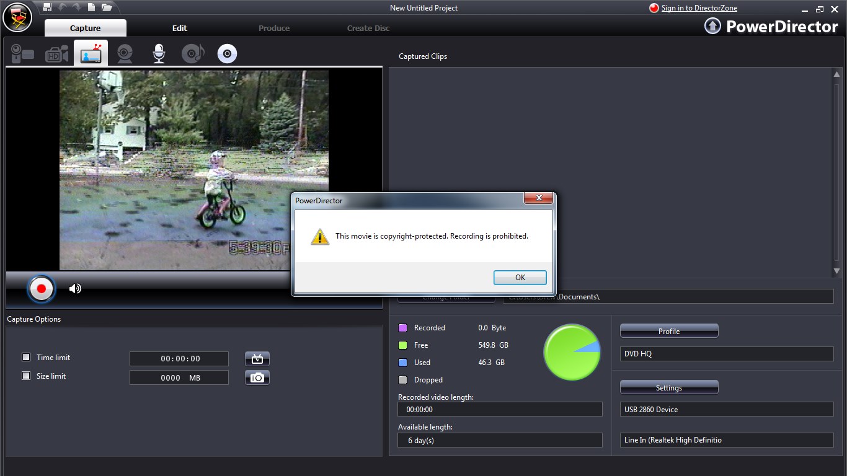Click the size limit 0000 MB field

click(x=179, y=377)
